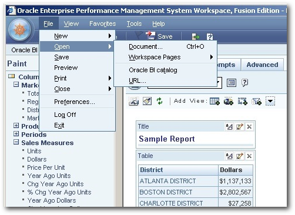
Task: Click the paintbrush format icon
Action: coord(147,101)
